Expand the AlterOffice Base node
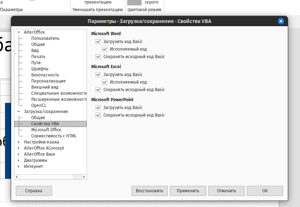Screen dimensions: 300x207 (x=19, y=154)
